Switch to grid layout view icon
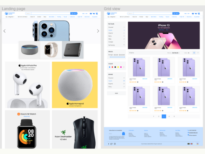 point(194,53)
